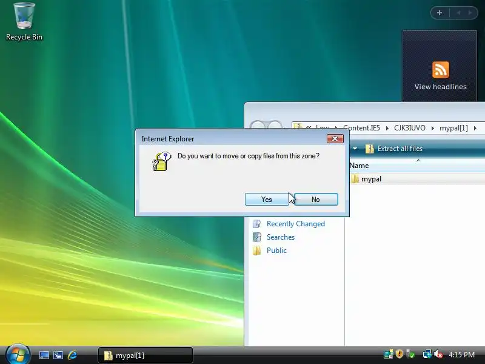Open Searches in the navigation pane
The image size is (485, 364).
(x=281, y=237)
